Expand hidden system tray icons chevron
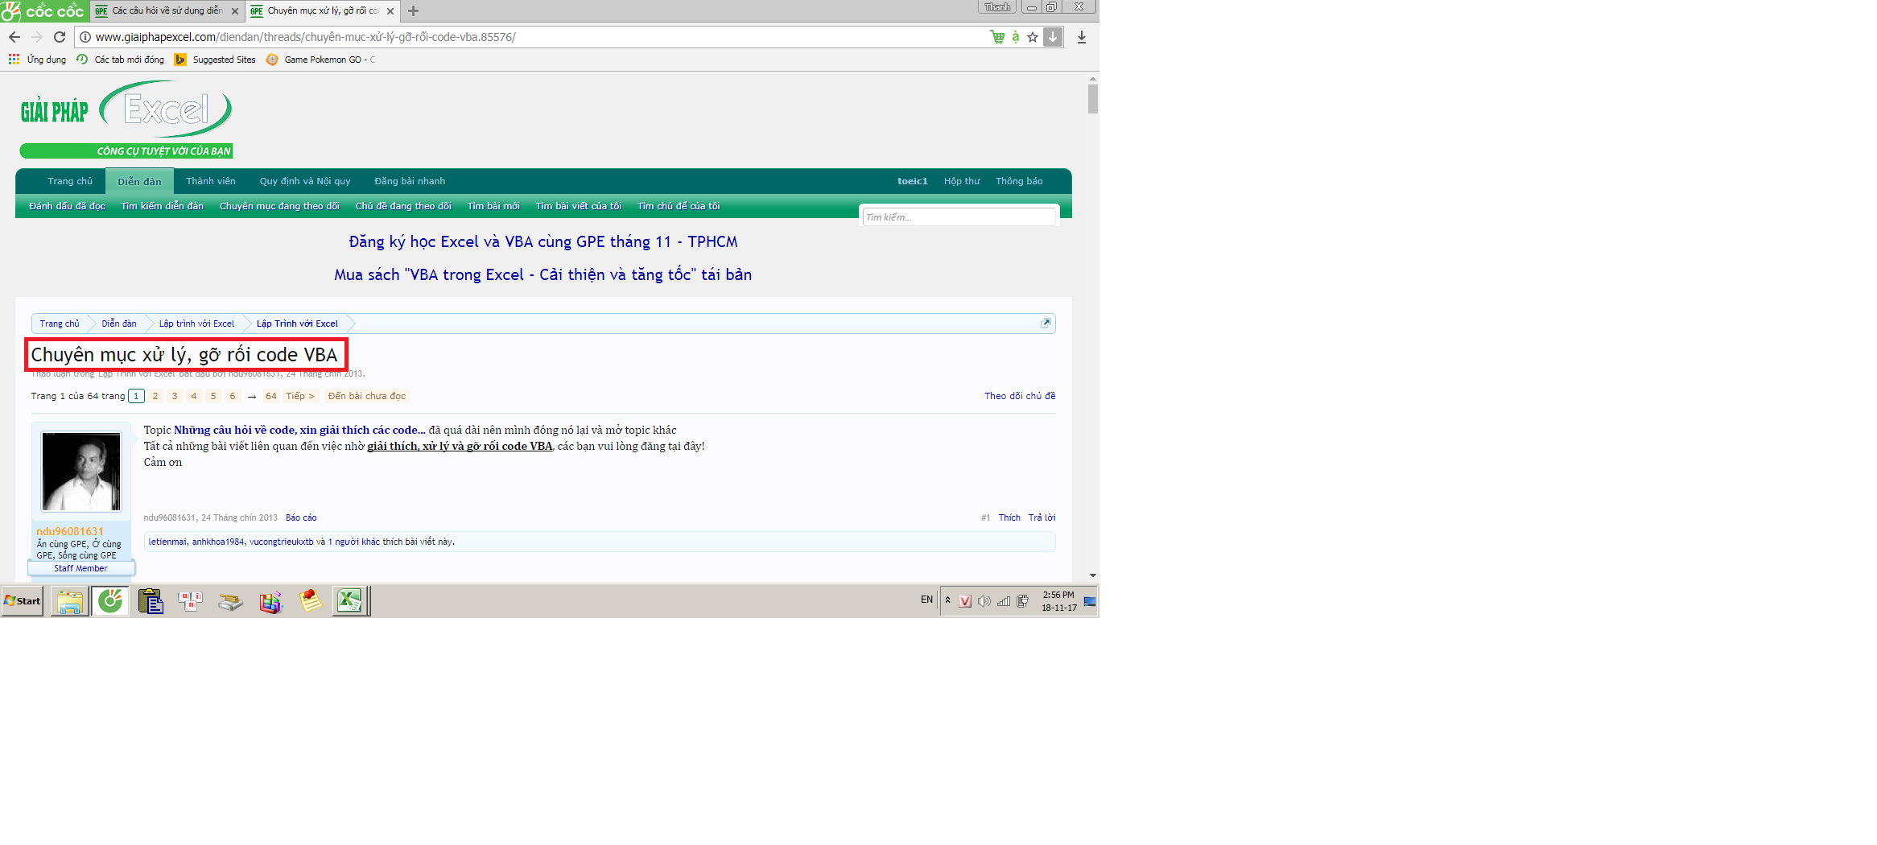 coord(947,600)
